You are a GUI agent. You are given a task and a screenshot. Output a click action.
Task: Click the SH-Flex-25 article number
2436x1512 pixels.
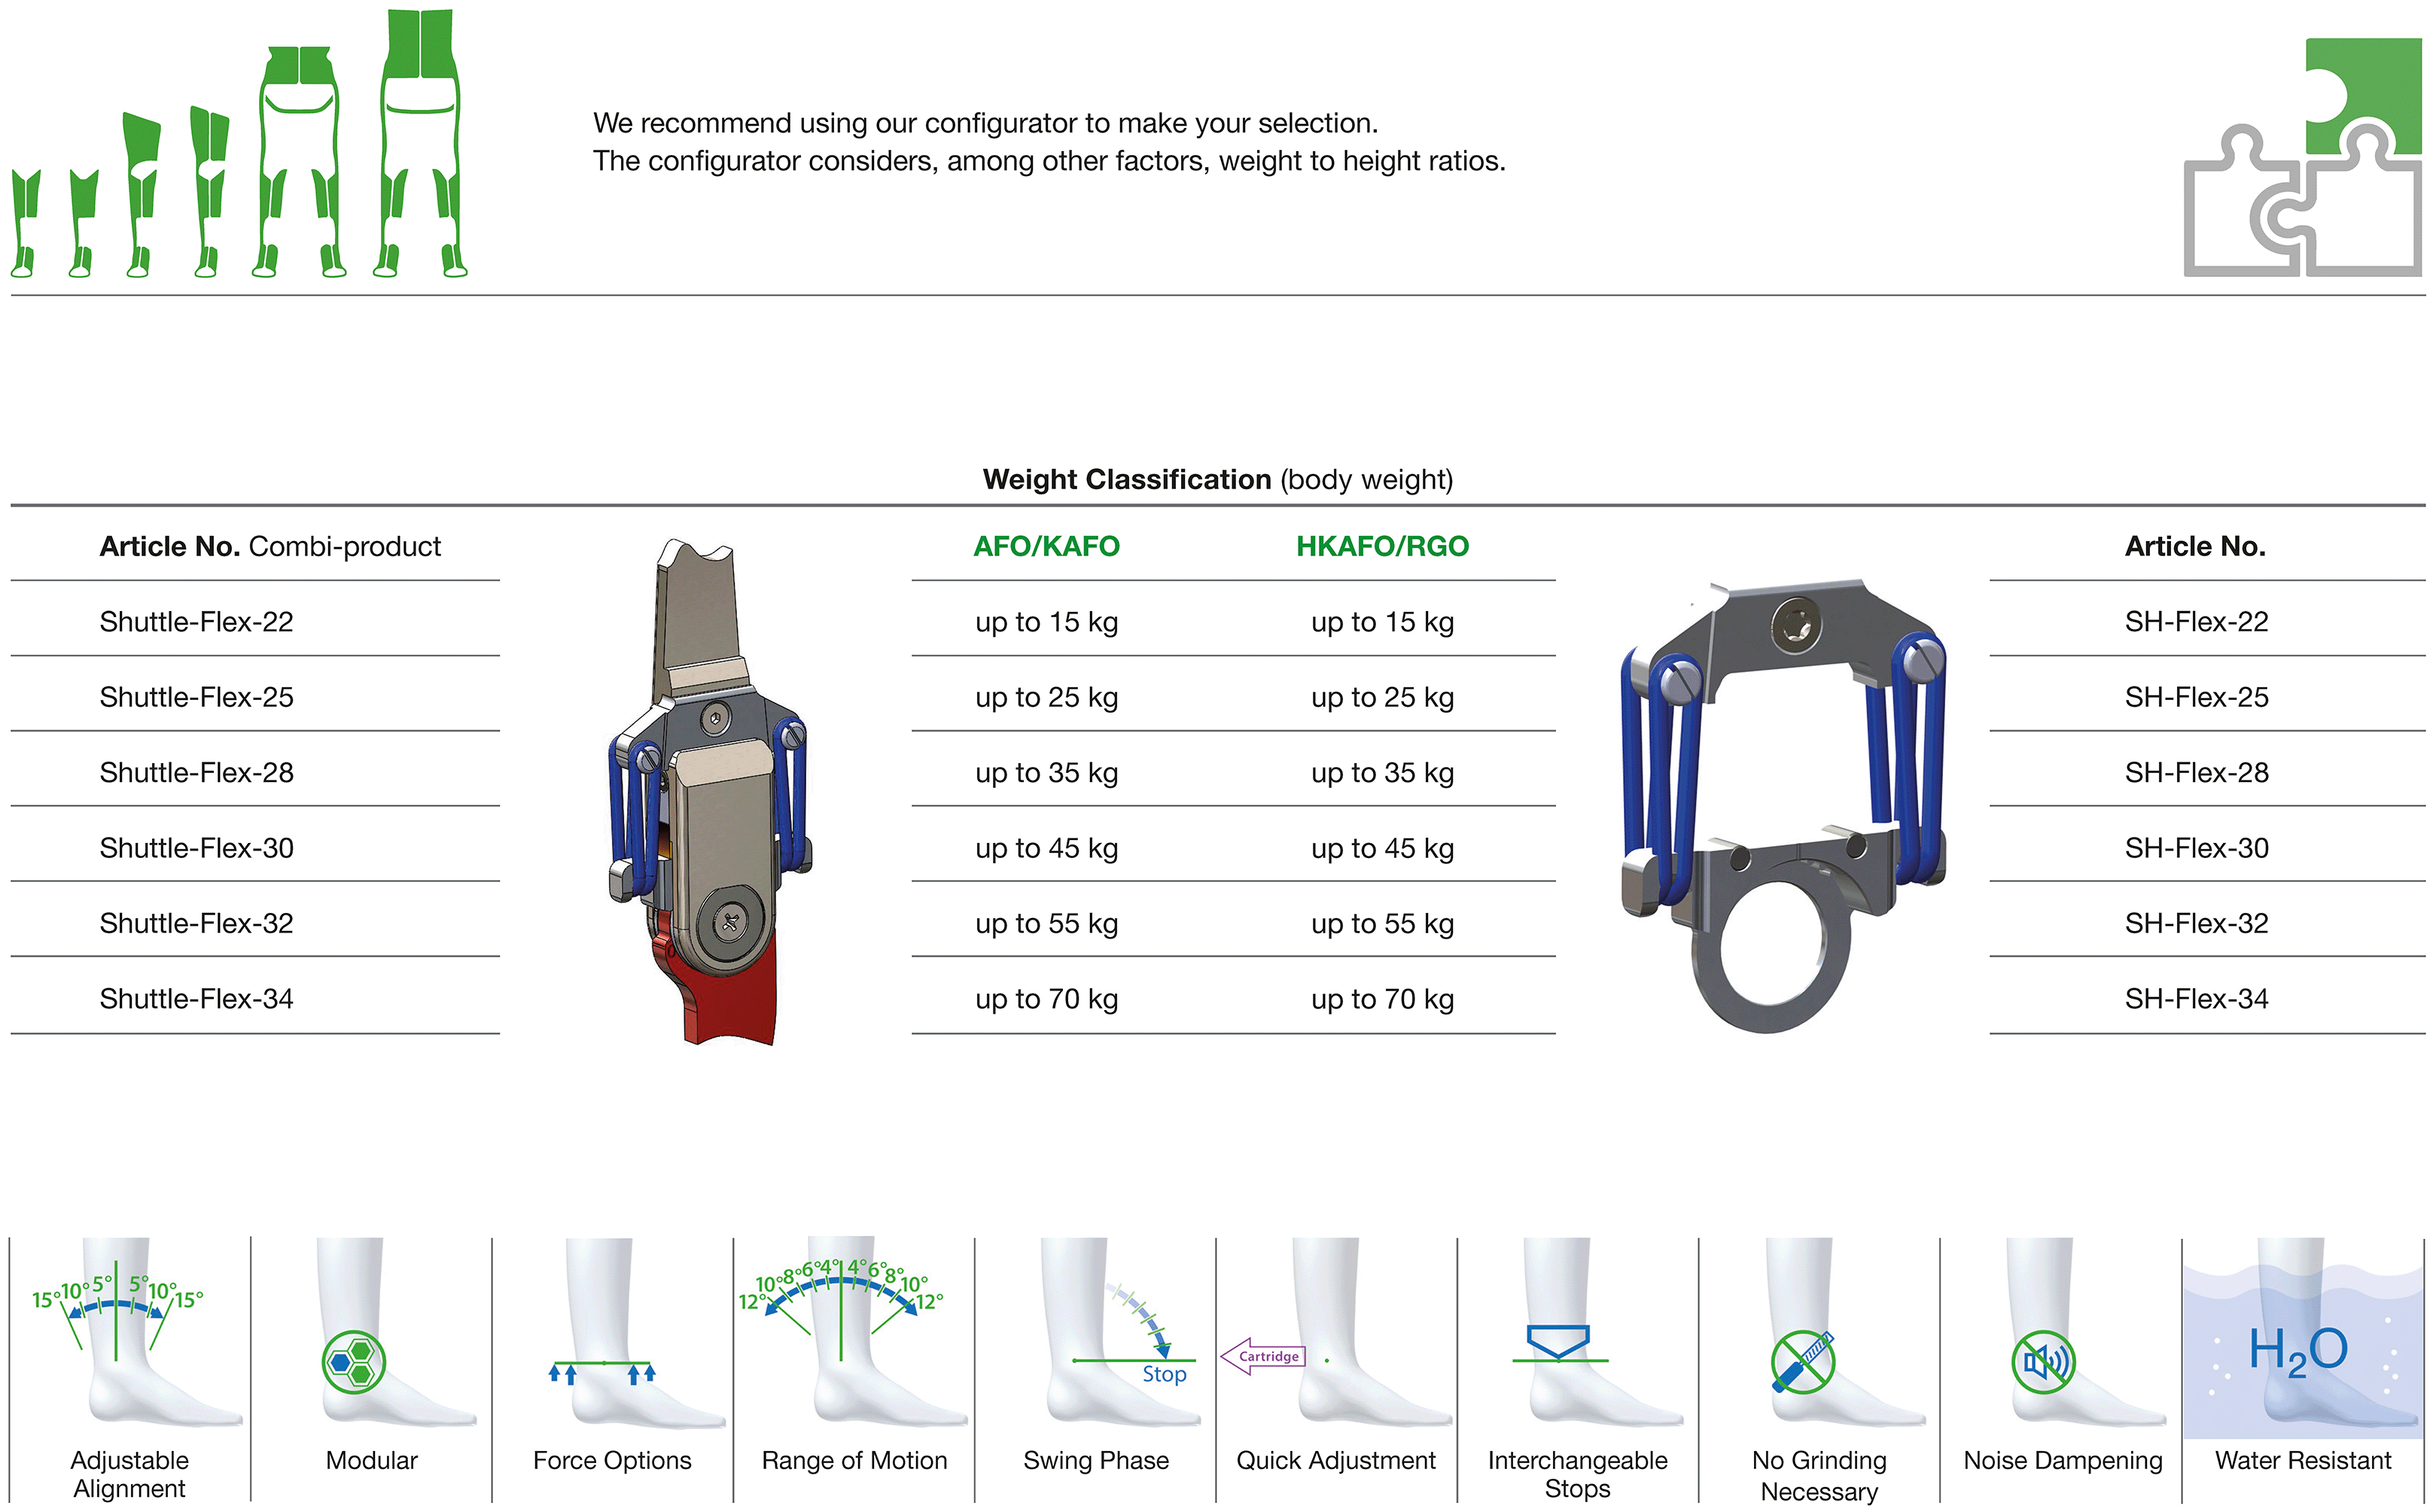(2196, 697)
